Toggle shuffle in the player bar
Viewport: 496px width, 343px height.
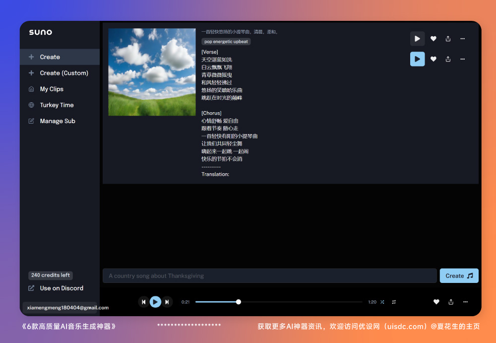(x=382, y=302)
